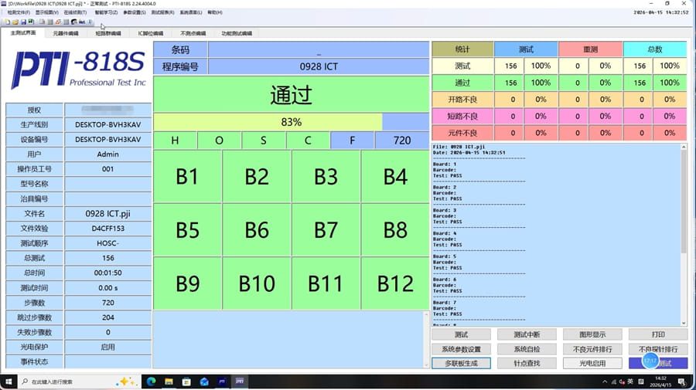Open 不良元件排行 ranking
This screenshot has height=390, width=696.
(x=592, y=349)
